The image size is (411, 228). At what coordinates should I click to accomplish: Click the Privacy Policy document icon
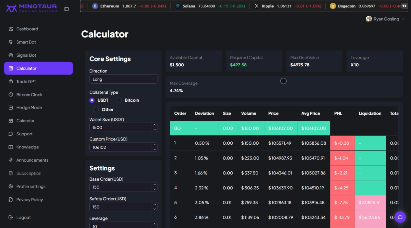pos(11,199)
